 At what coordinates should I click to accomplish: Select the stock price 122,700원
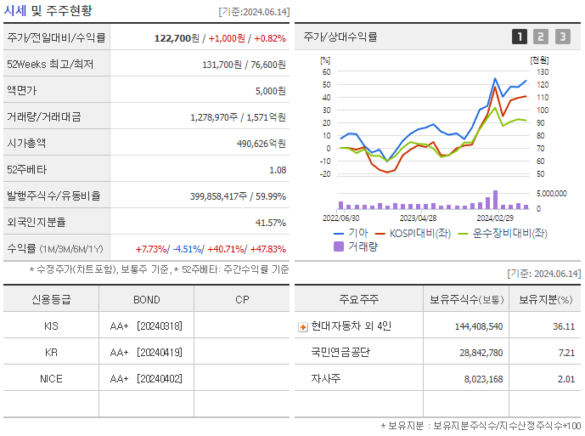tap(177, 38)
